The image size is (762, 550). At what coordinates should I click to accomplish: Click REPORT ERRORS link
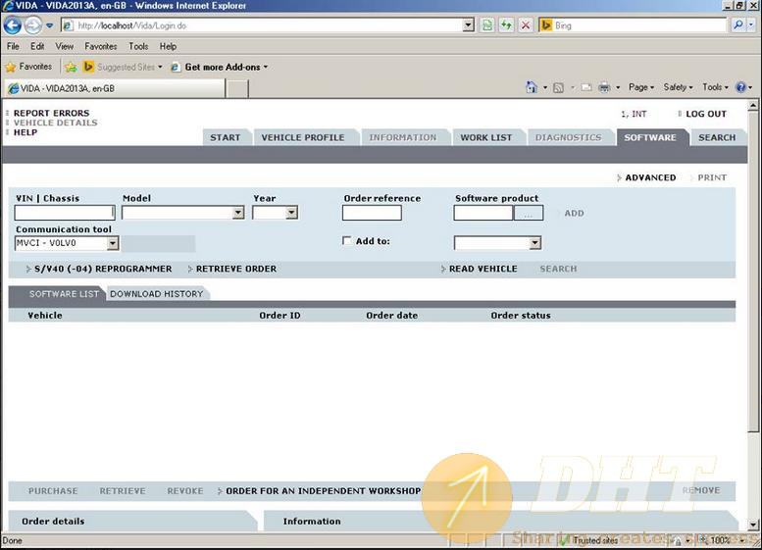52,113
